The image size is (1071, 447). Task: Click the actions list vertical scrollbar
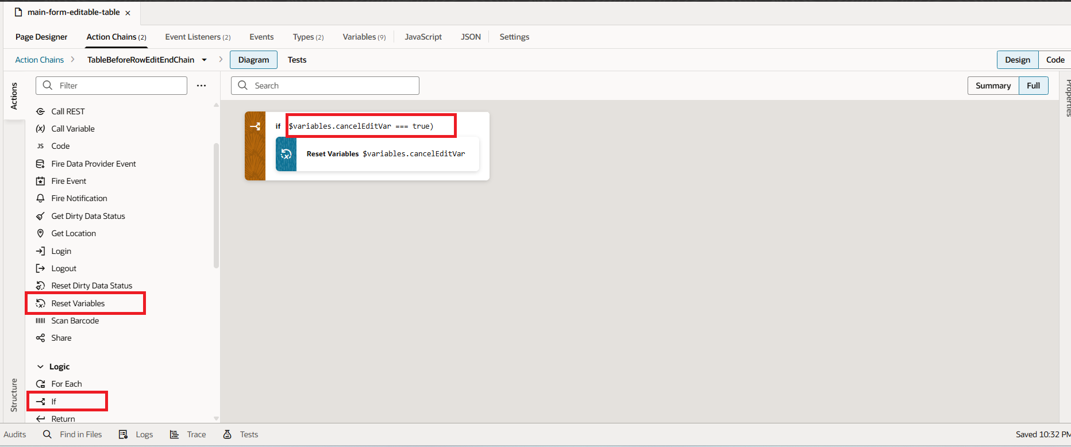(216, 206)
